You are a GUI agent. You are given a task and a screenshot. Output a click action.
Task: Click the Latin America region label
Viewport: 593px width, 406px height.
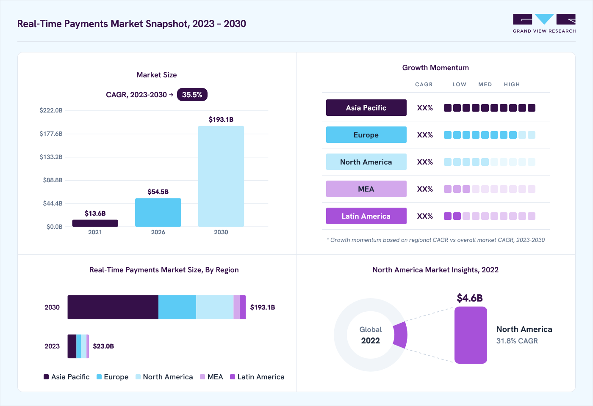point(366,216)
